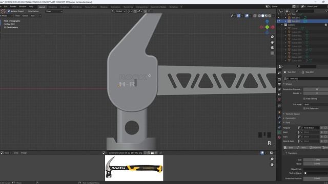Image resolution: width=328 pixels, height=184 pixels.
Task: Open the Fill Mode dropdown
Action: click(316, 104)
